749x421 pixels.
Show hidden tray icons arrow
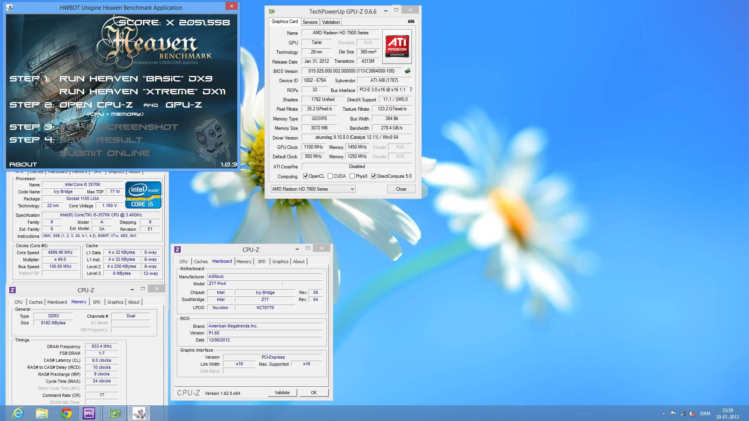(x=664, y=414)
